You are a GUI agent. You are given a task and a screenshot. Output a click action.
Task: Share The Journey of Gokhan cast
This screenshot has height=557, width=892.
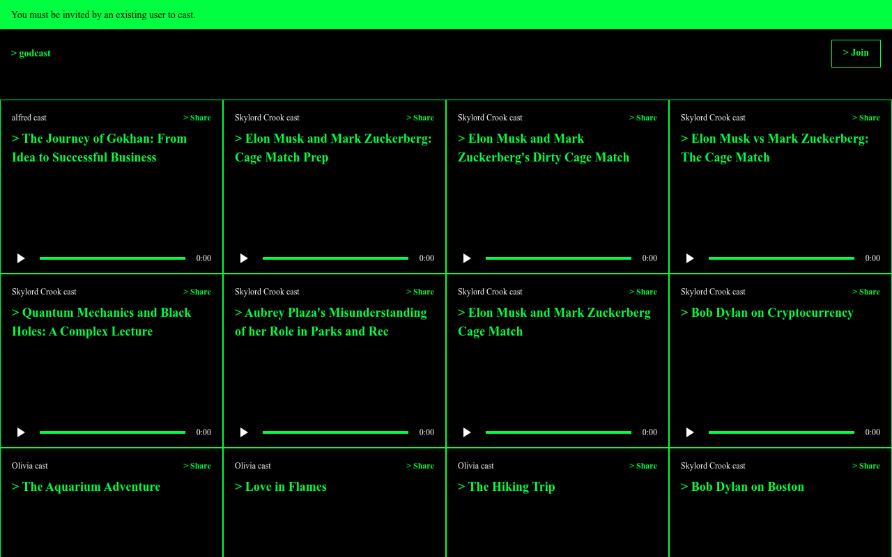pos(197,118)
